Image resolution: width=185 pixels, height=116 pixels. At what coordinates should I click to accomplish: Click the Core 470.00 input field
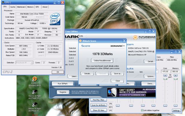165,71
